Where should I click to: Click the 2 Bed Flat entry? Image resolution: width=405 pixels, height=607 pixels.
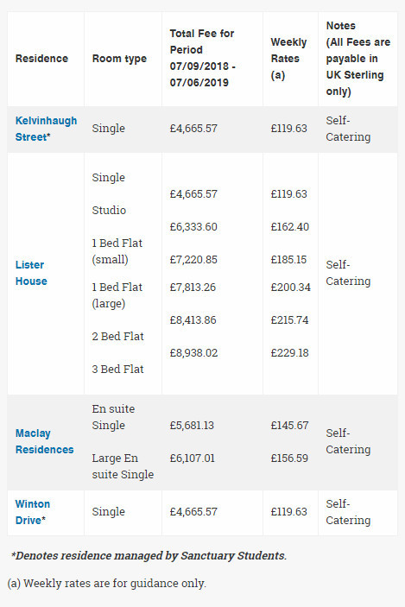coord(117,337)
